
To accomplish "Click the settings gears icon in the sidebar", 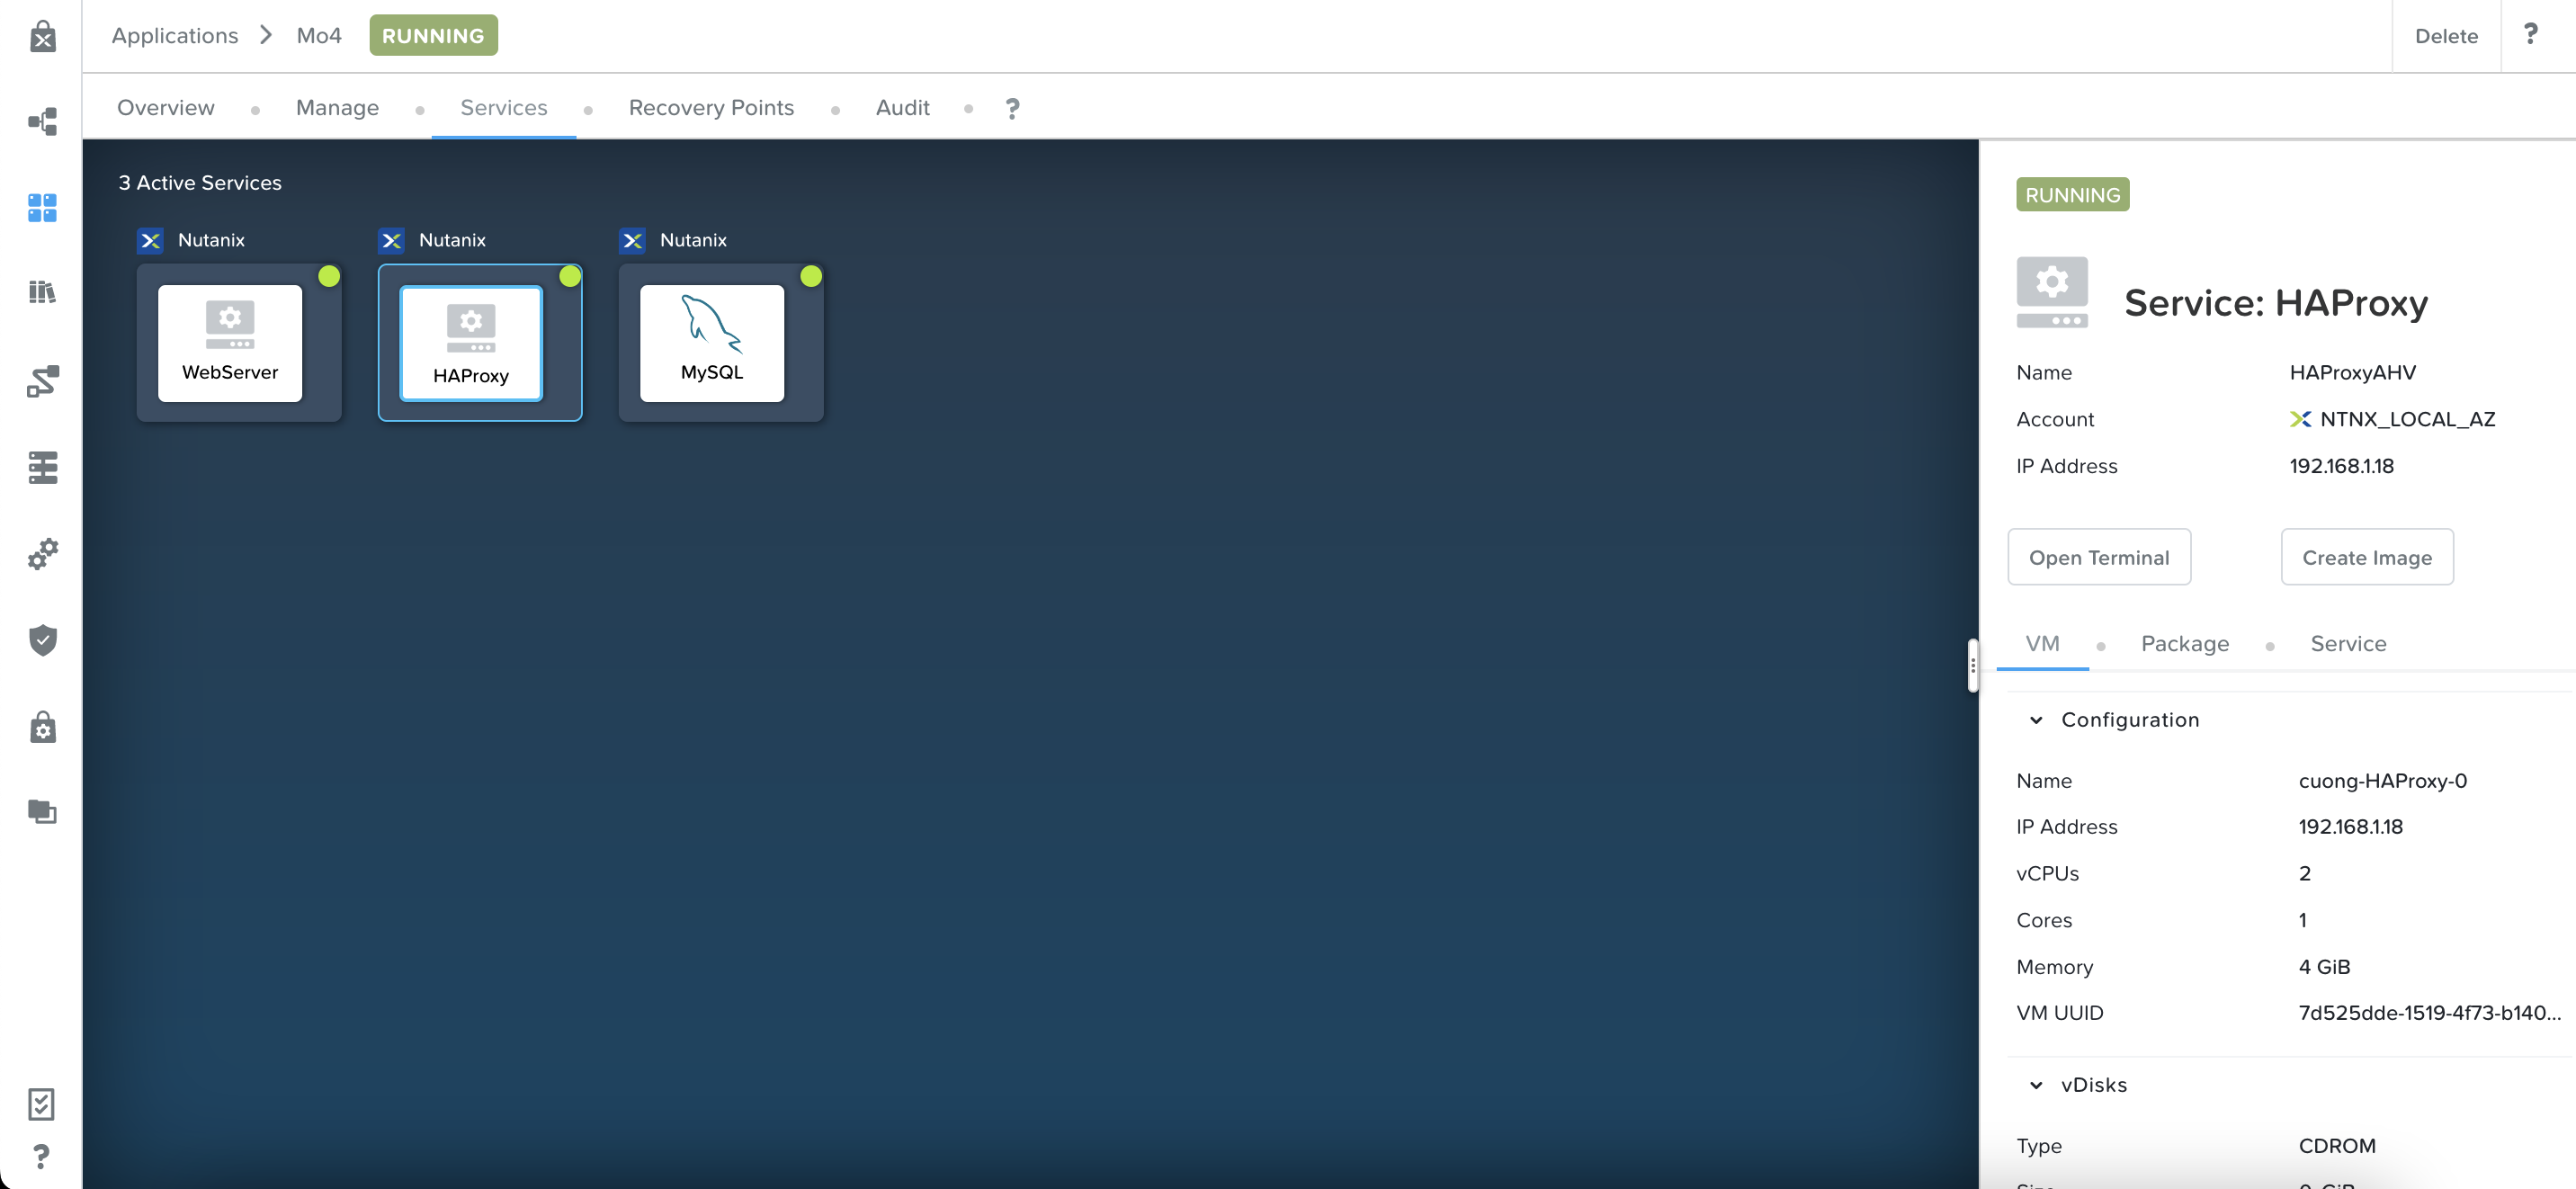I will point(42,553).
